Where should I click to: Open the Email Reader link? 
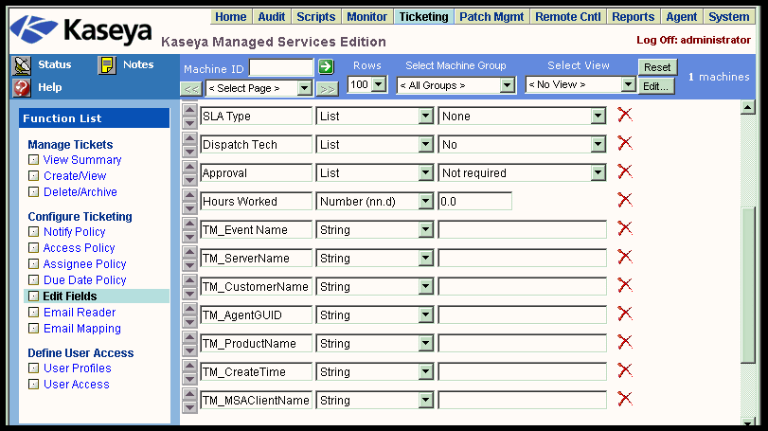point(79,313)
